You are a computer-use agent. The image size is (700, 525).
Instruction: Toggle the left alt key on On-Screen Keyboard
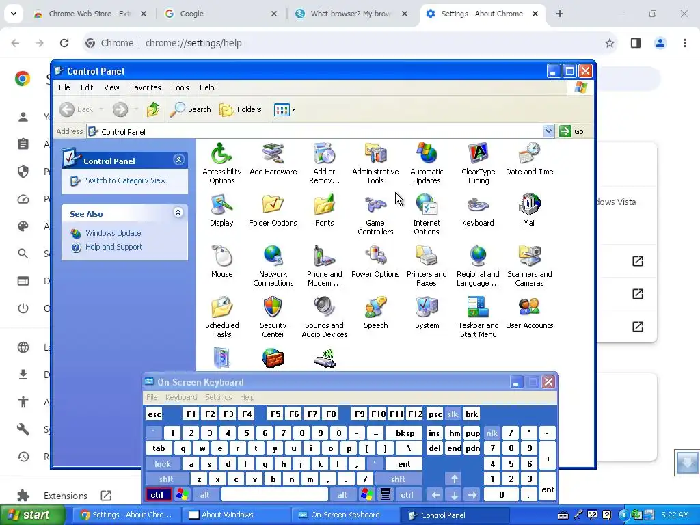(x=204, y=495)
